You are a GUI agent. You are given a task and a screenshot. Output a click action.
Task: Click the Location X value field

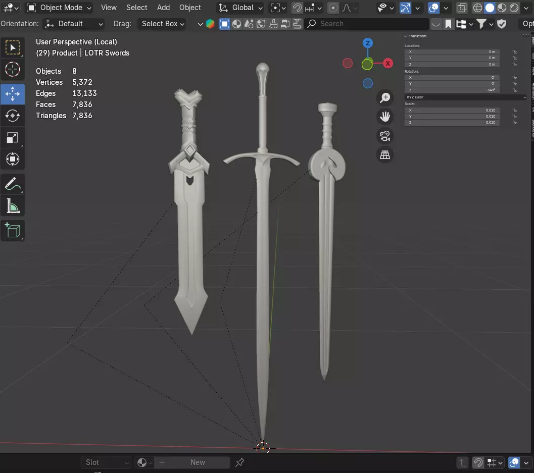point(452,52)
